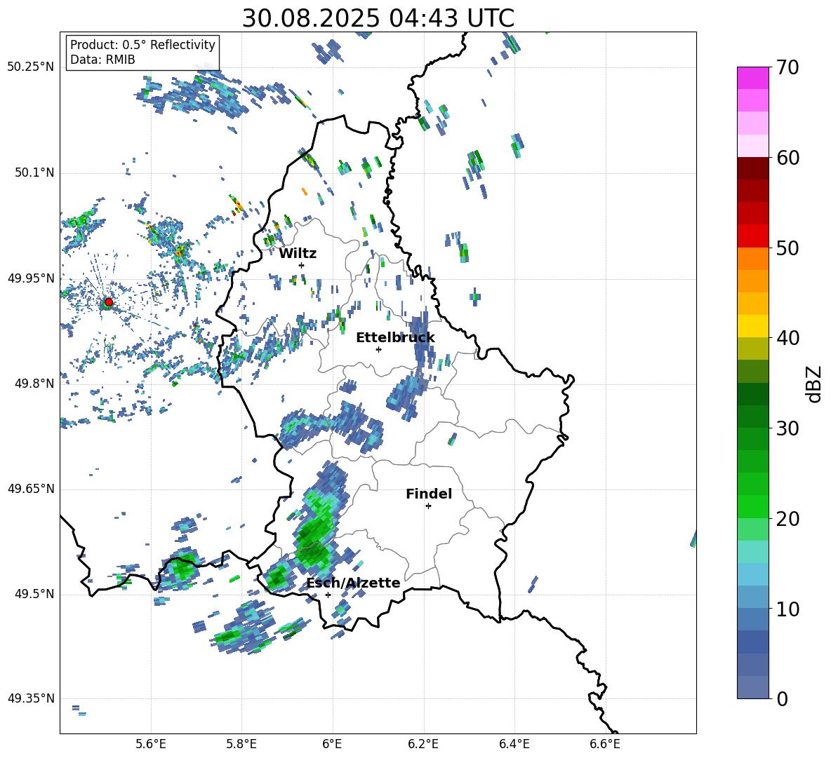Click the 5.8°E longitude label
This screenshot has height=758, width=831.
241,744
